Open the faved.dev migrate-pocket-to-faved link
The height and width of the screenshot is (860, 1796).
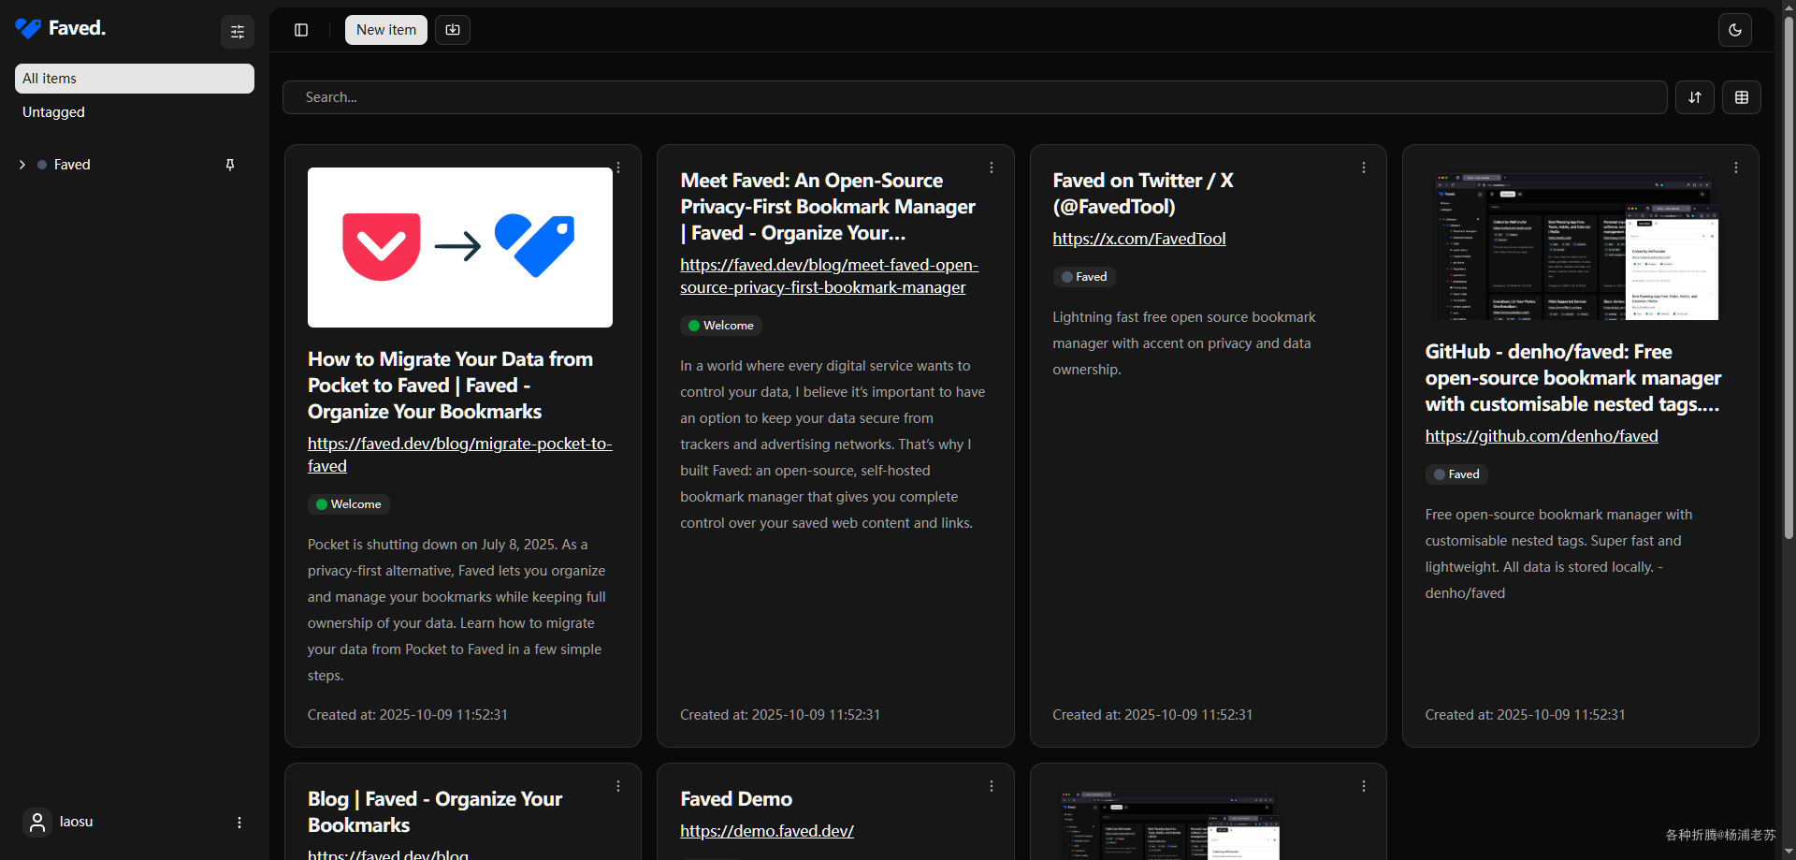460,455
